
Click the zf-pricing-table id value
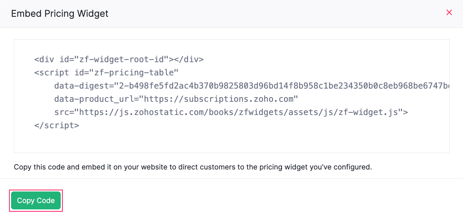pos(136,73)
